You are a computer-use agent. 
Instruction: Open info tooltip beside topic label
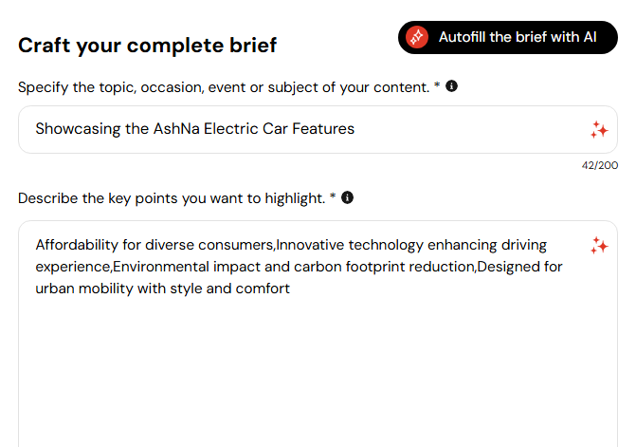point(451,86)
